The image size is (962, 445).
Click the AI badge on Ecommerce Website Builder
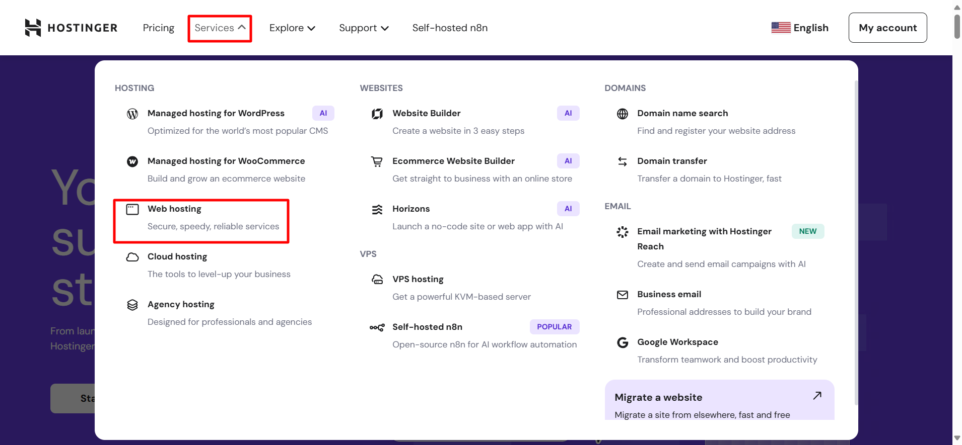(568, 161)
